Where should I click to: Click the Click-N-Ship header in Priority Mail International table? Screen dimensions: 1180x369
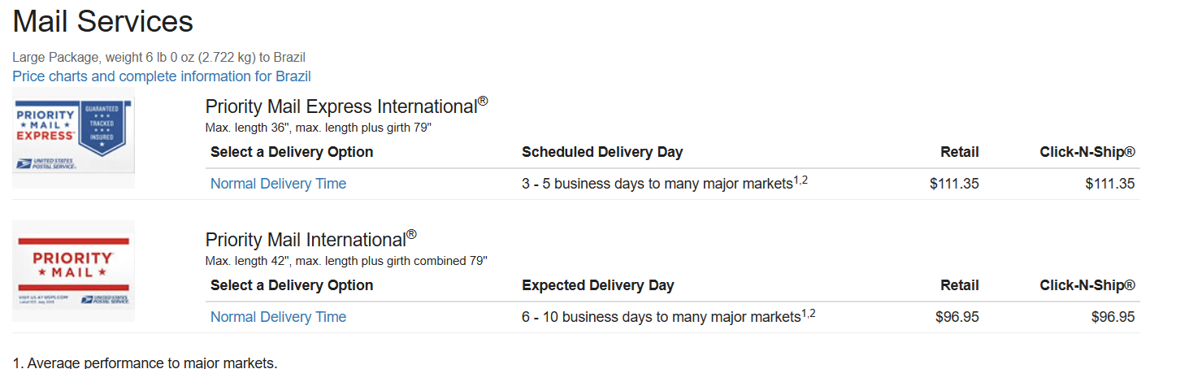pos(1087,285)
